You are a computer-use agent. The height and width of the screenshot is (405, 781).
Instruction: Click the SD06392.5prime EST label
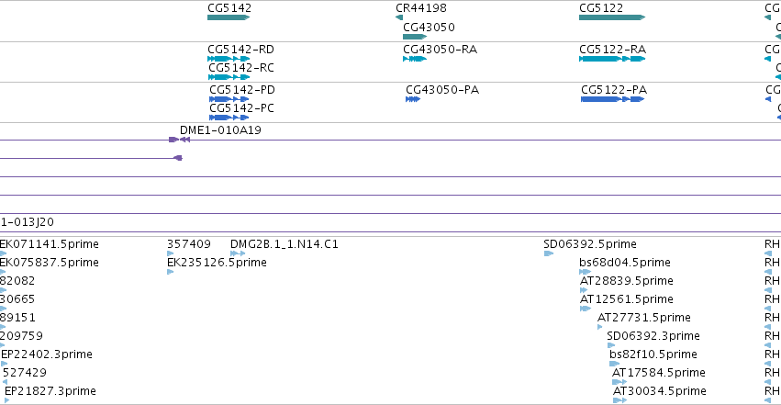590,244
